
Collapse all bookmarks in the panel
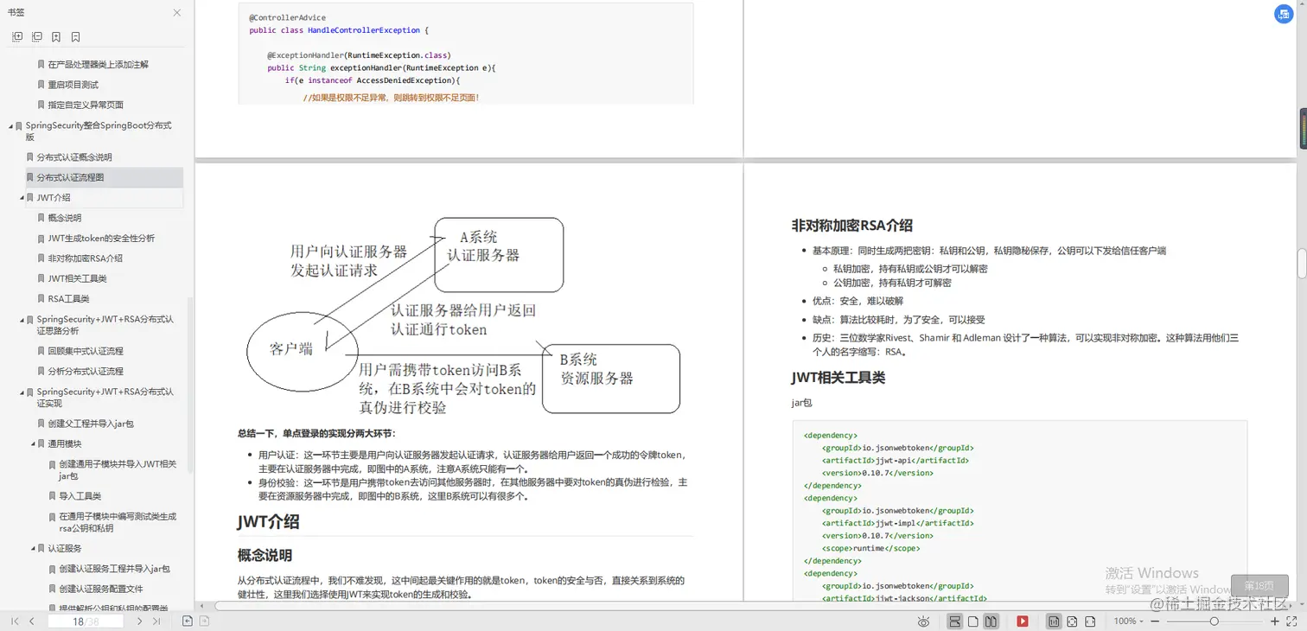(x=36, y=36)
